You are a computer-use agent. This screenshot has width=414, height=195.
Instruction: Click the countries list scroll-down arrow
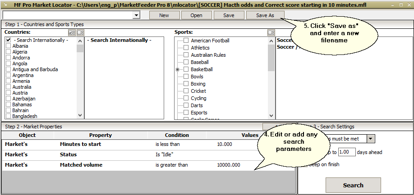pyautogui.click(x=80, y=115)
